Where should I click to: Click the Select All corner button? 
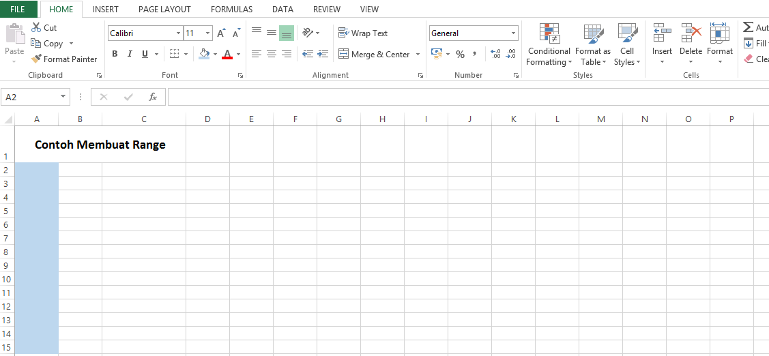pos(7,119)
